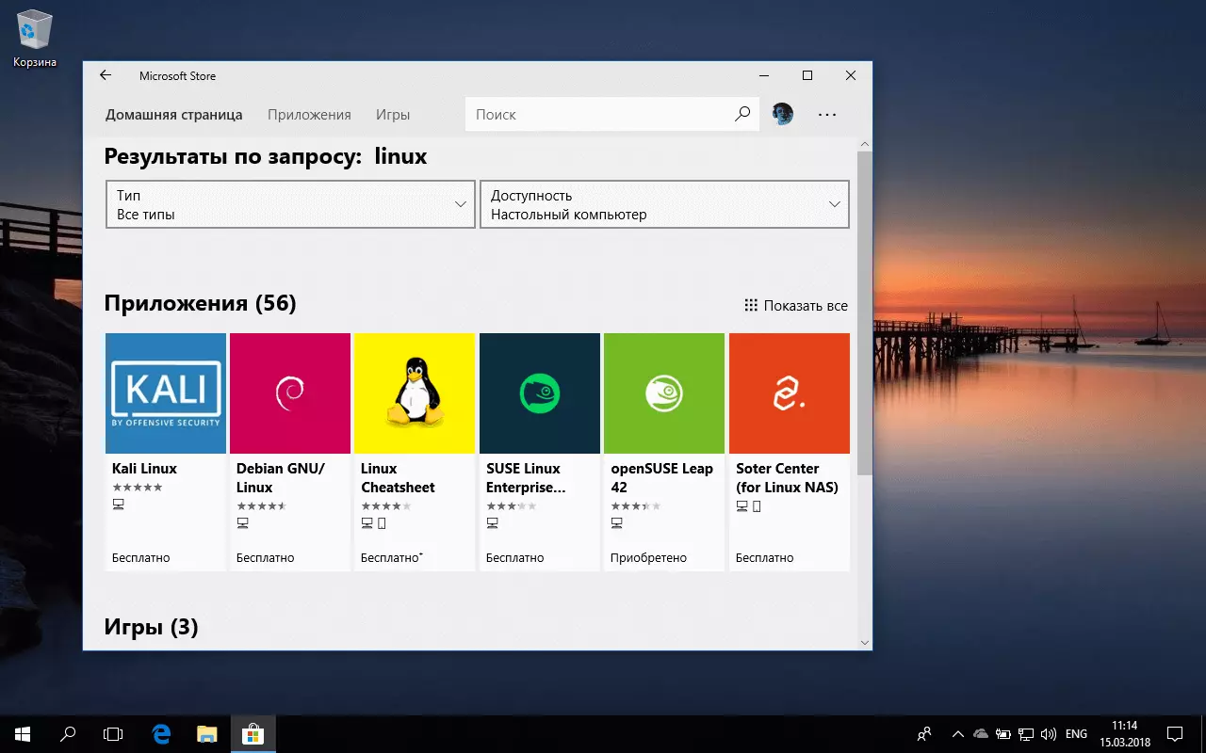Open the network tray icon
The width and height of the screenshot is (1206, 753).
[1024, 733]
